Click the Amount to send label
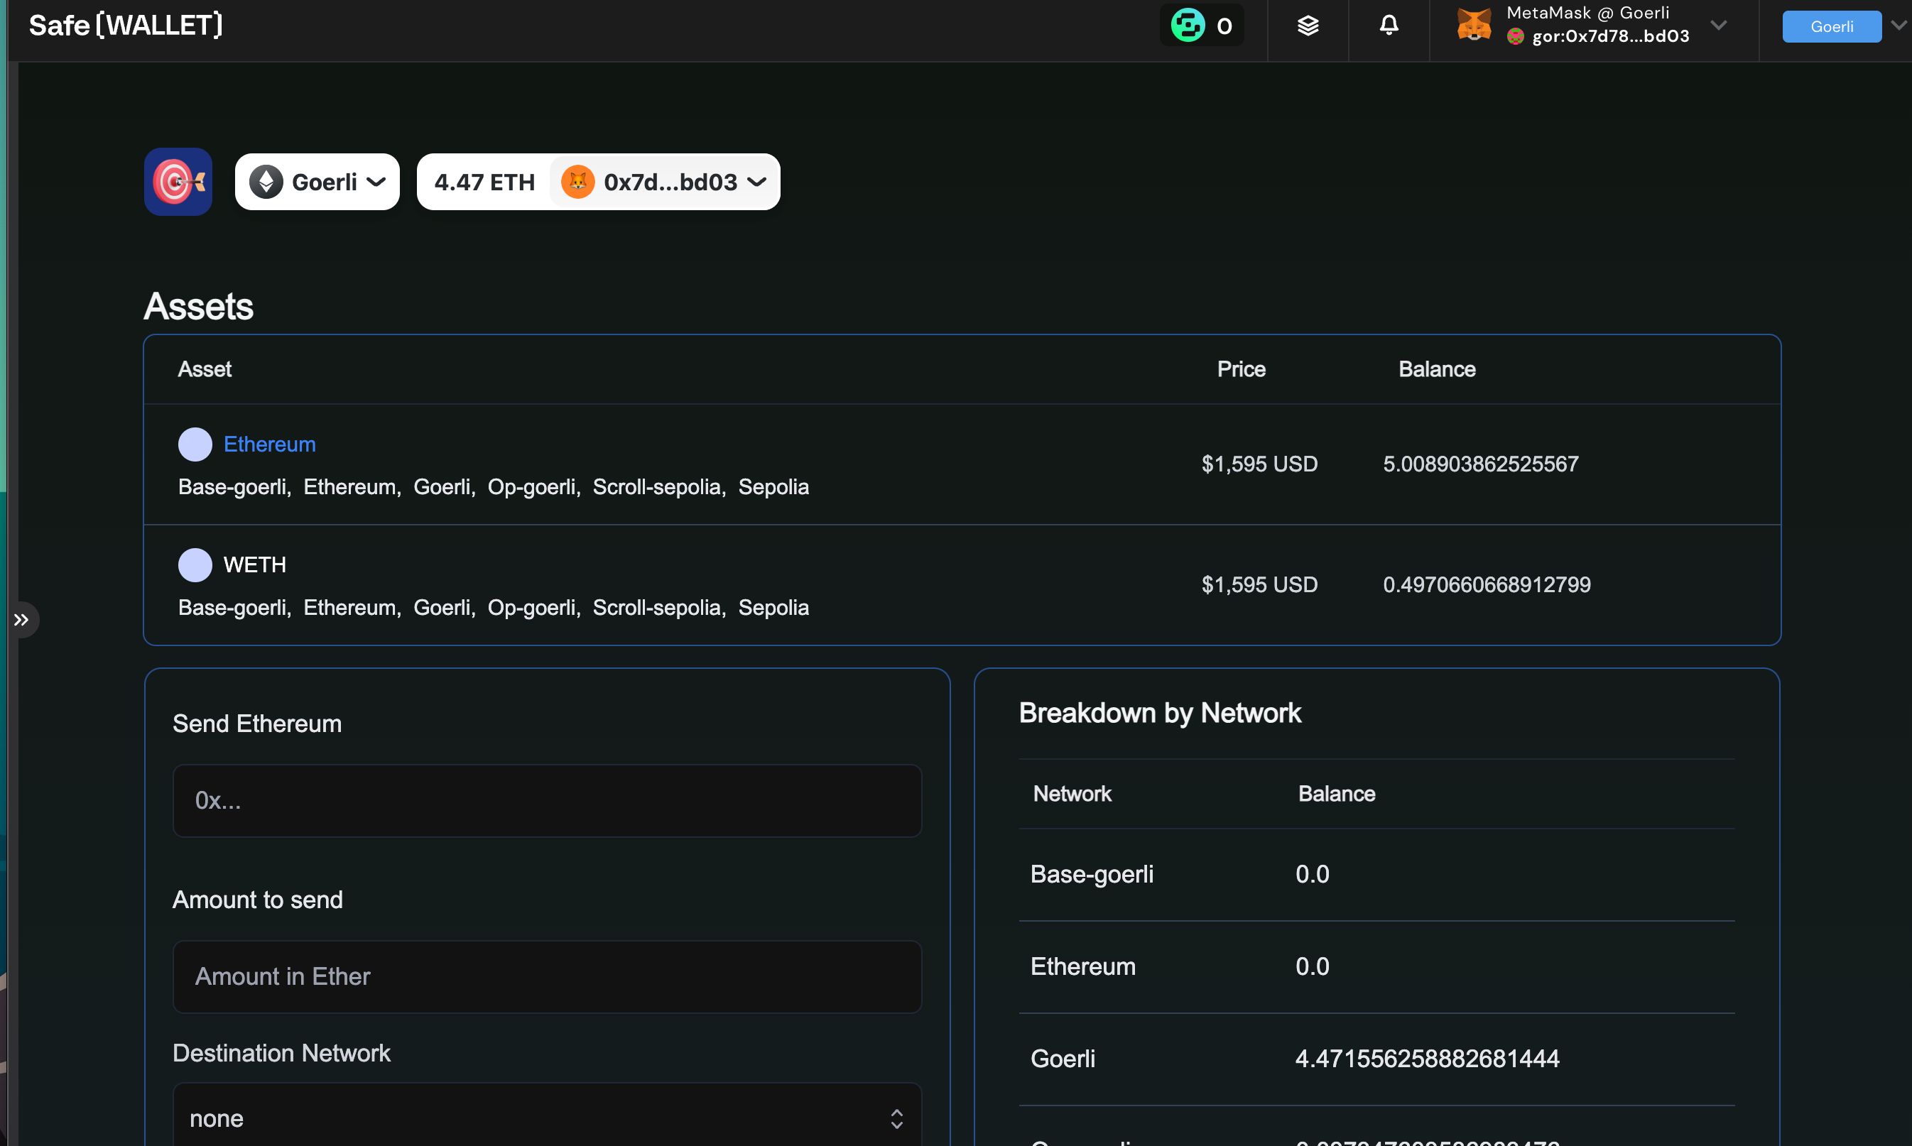 pos(258,900)
